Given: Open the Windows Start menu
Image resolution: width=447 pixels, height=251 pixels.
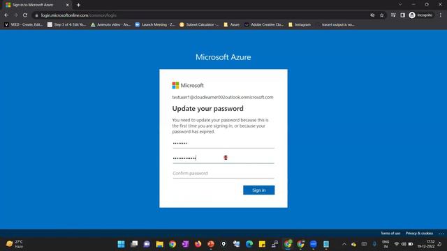Looking at the screenshot, I should tap(121, 244).
